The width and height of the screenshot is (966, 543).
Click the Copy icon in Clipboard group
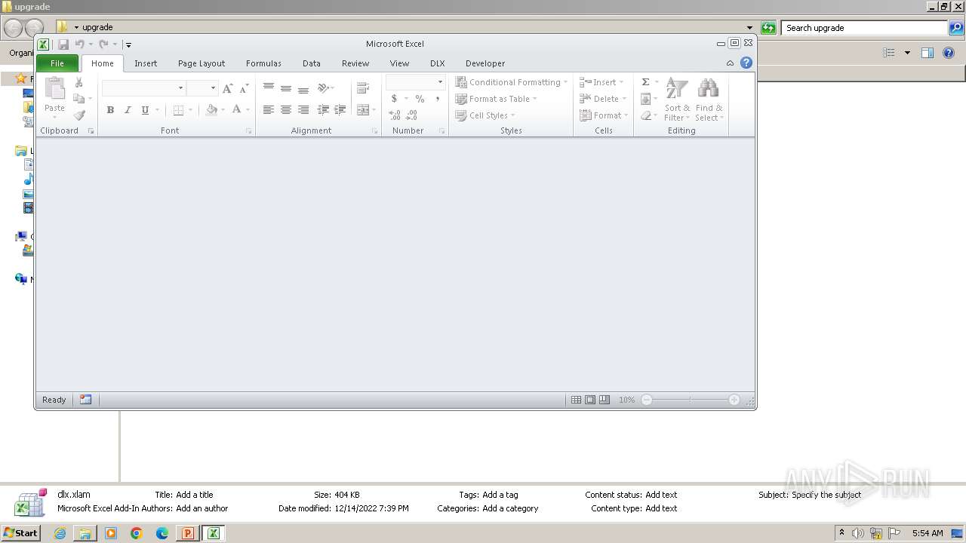[x=78, y=99]
